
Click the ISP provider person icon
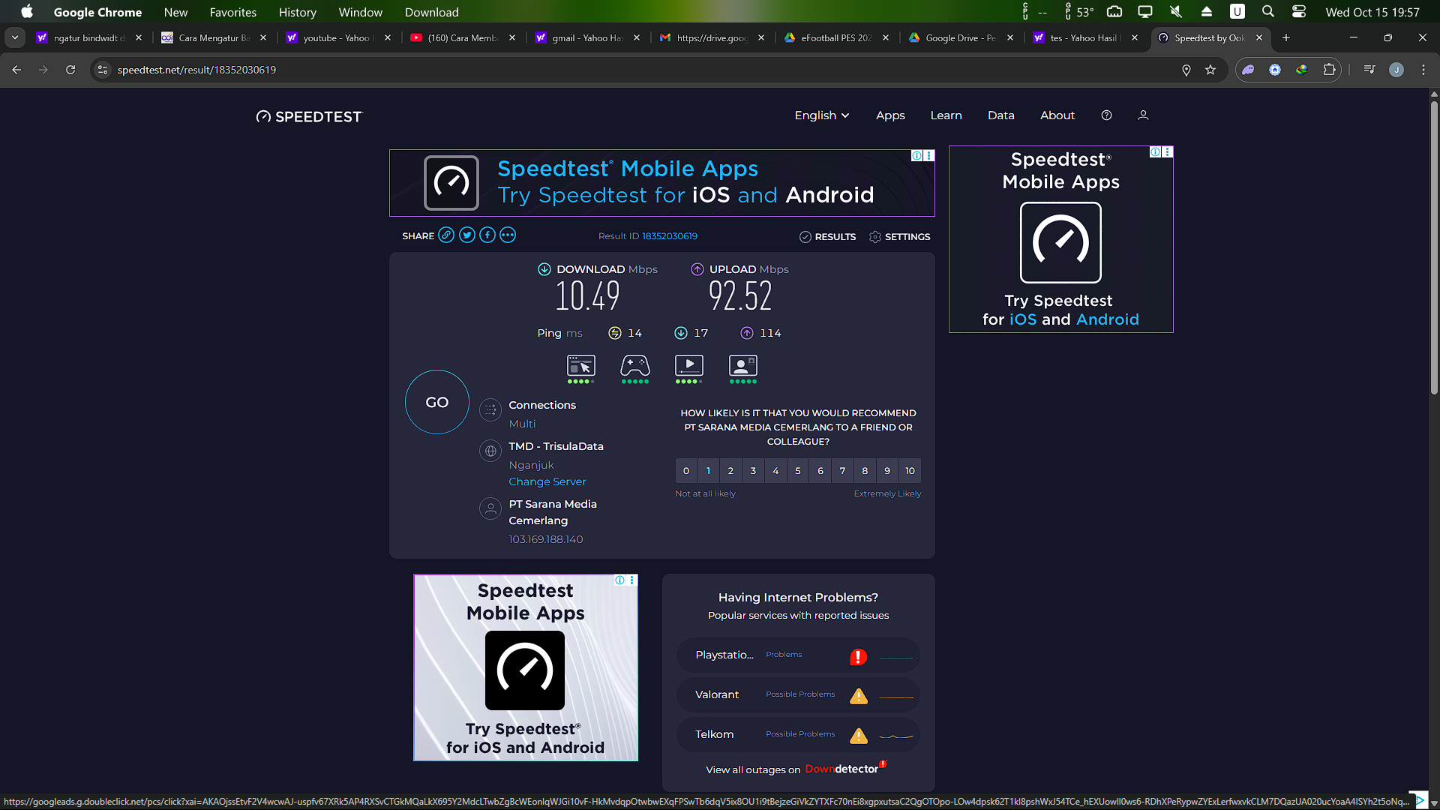coord(490,508)
